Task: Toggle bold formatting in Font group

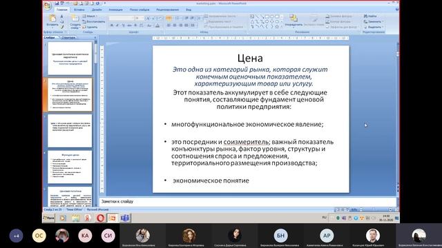Action: 112,25
